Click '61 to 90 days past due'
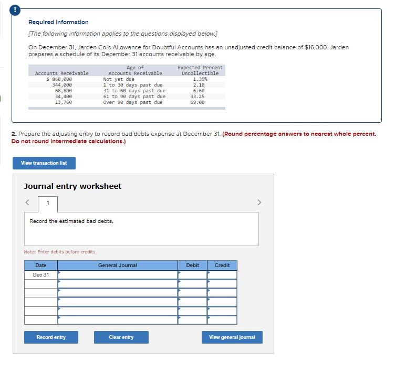 coord(134,97)
